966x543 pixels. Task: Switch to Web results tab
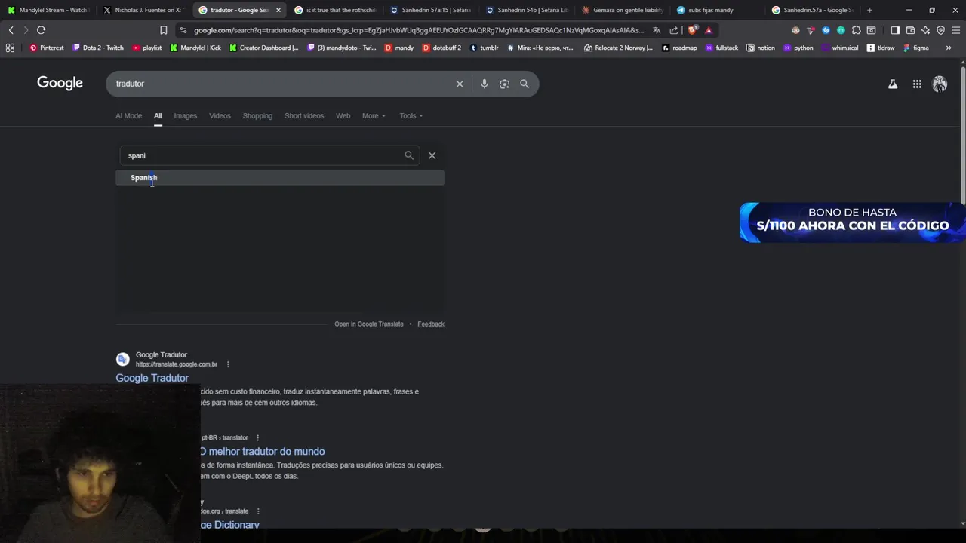[343, 116]
